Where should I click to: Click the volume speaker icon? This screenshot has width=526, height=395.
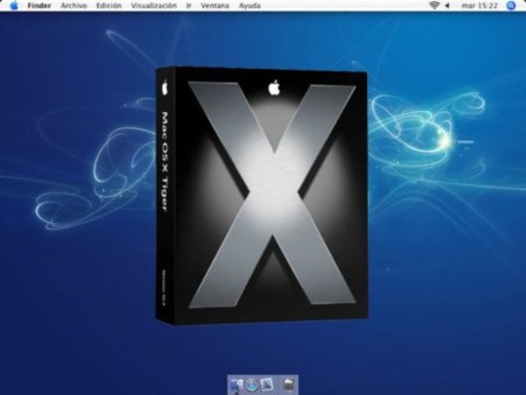(x=447, y=6)
